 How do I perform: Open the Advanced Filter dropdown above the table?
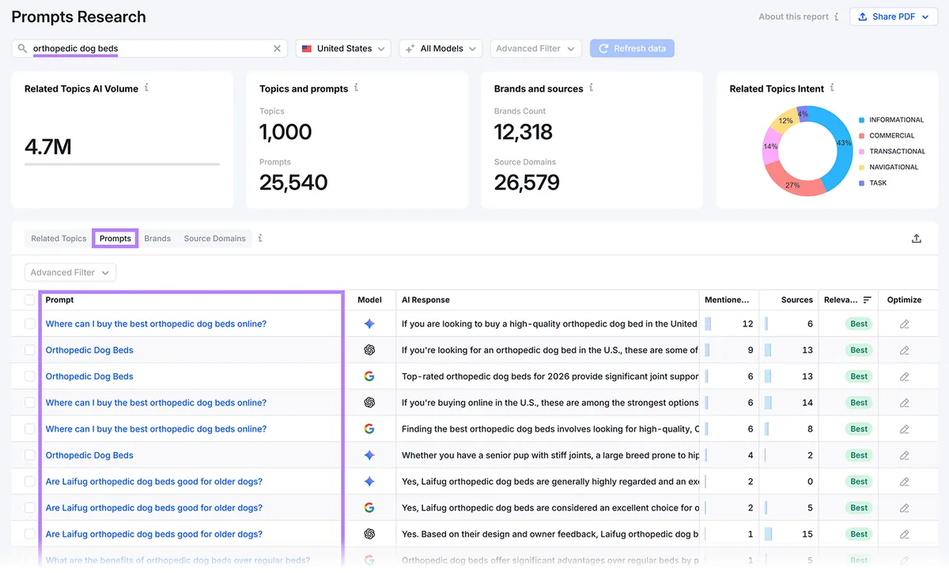(x=70, y=273)
